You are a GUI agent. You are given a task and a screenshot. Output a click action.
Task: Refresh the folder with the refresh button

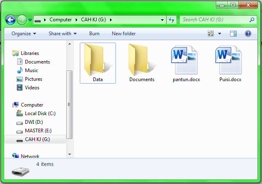pos(172,20)
